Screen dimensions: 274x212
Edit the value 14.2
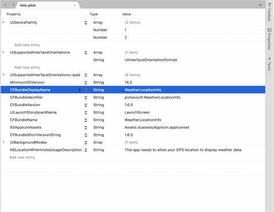[128, 82]
